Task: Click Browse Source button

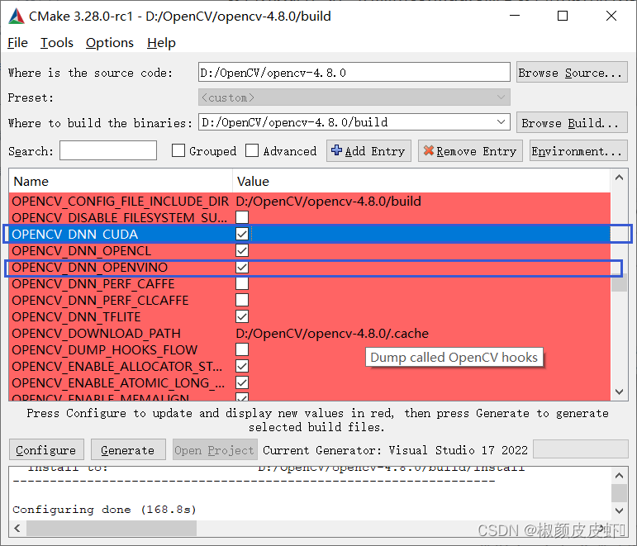Action: coord(572,73)
